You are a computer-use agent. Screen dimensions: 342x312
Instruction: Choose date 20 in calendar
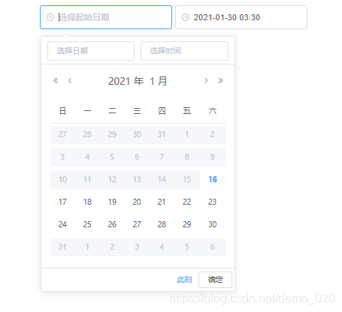tap(137, 202)
